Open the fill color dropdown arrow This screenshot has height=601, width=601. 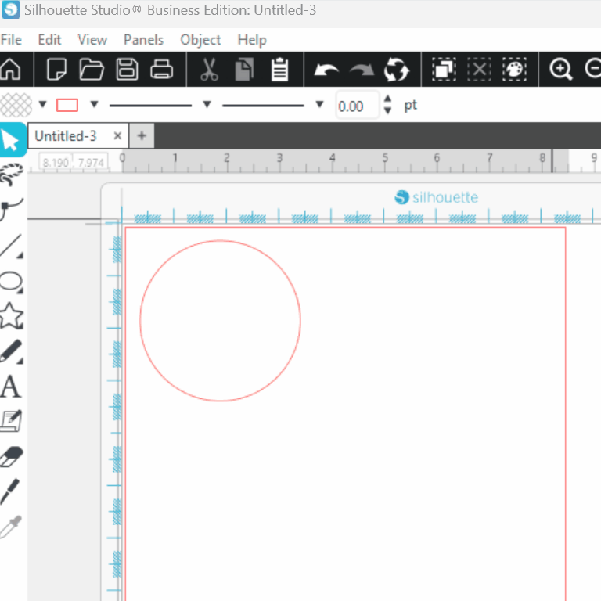[42, 104]
